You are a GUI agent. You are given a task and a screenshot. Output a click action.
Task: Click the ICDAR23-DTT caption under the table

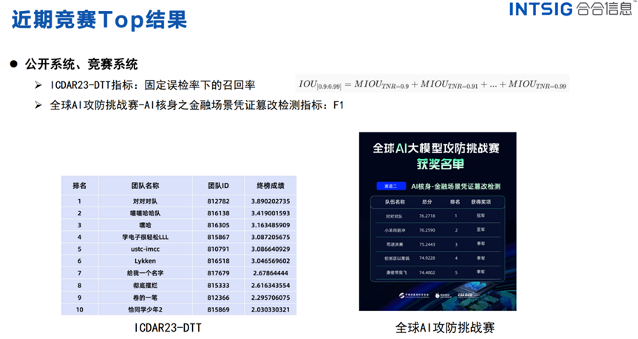click(168, 328)
